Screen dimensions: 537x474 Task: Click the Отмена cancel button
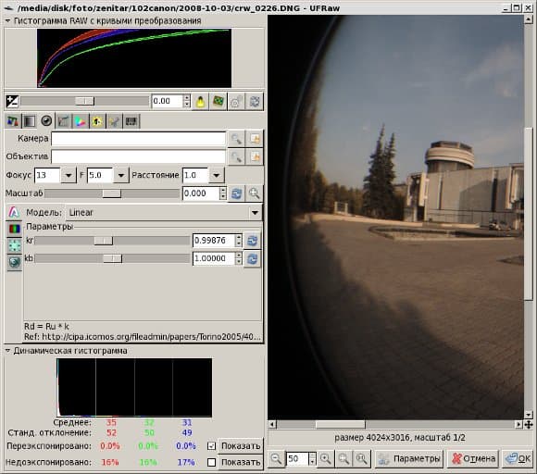(473, 458)
